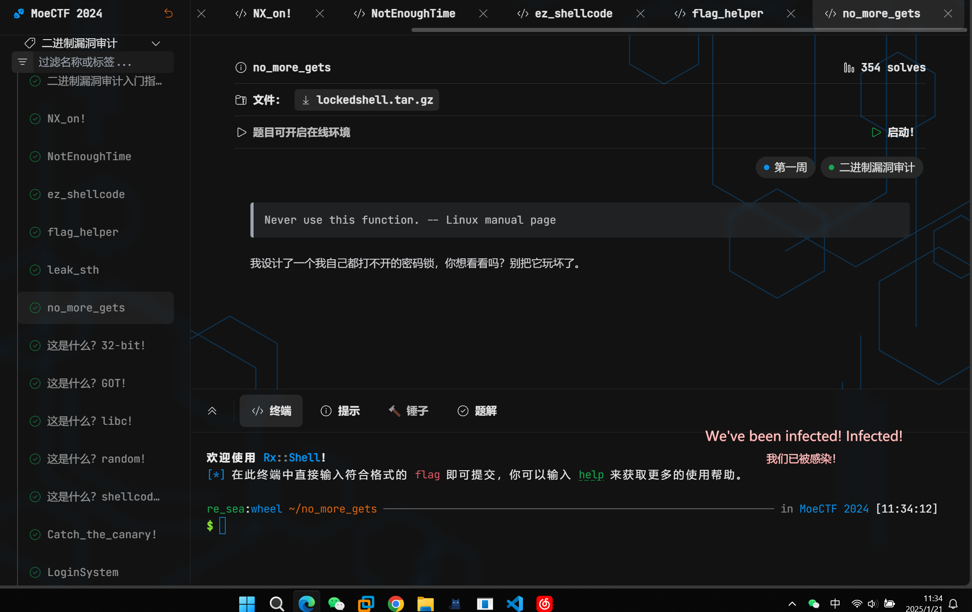Viewport: 972px width, 612px height.
Task: Open Catch_the_canary! challenge
Action: 95,535
